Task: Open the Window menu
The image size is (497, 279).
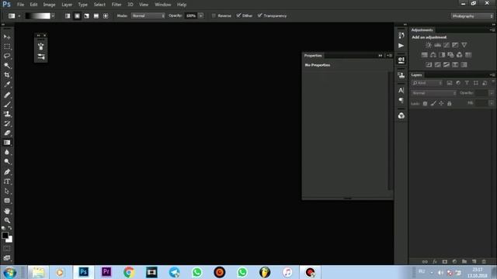Action: [x=163, y=5]
